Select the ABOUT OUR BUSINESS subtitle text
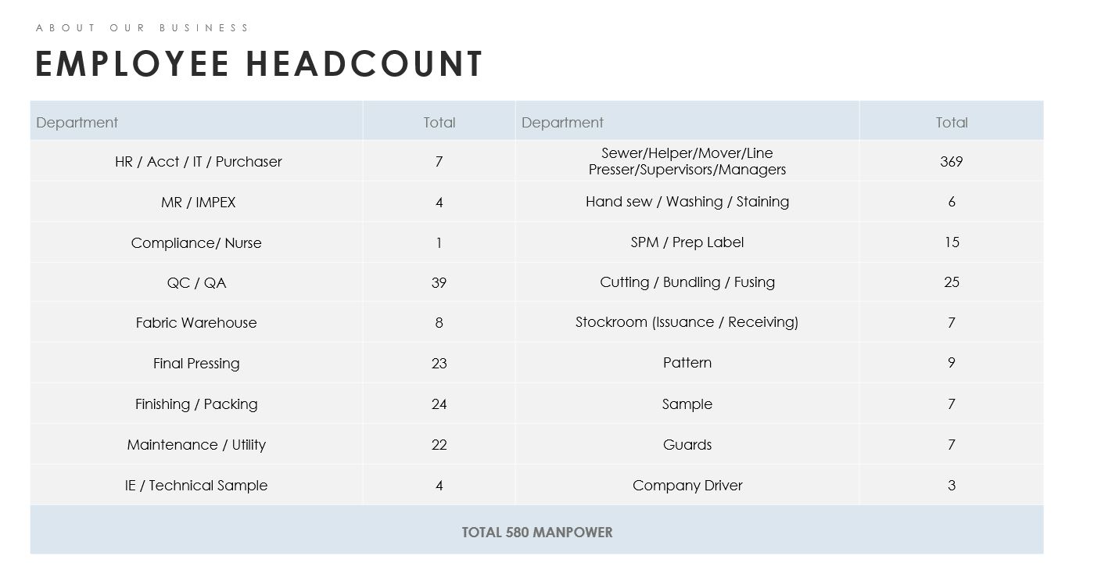The height and width of the screenshot is (574, 1101). coord(142,28)
